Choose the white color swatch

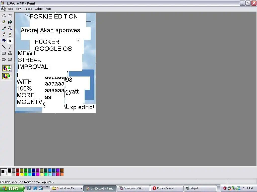[x=10, y=174]
